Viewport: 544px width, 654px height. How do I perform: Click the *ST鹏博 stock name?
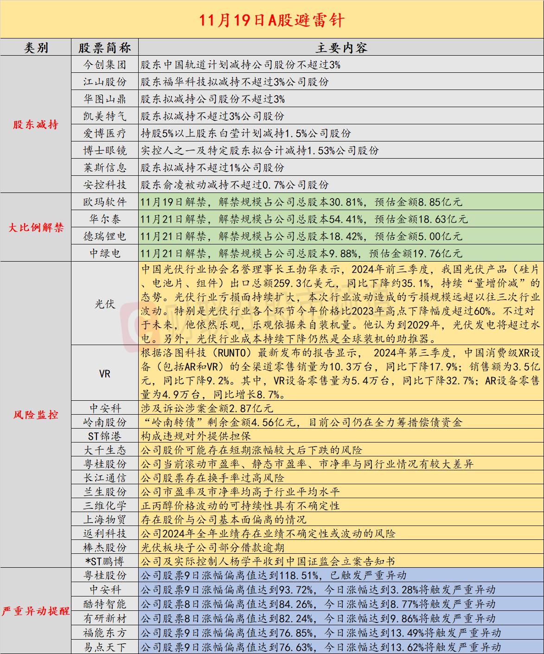105,562
